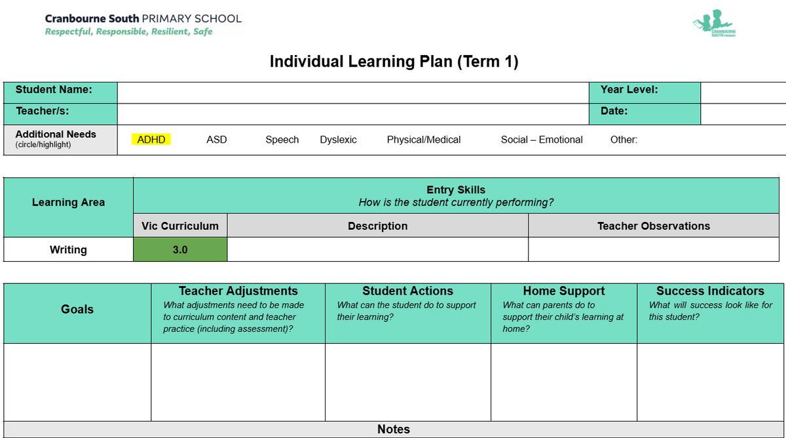Choose the Speech additional need option
This screenshot has height=438, width=786.
282,139
